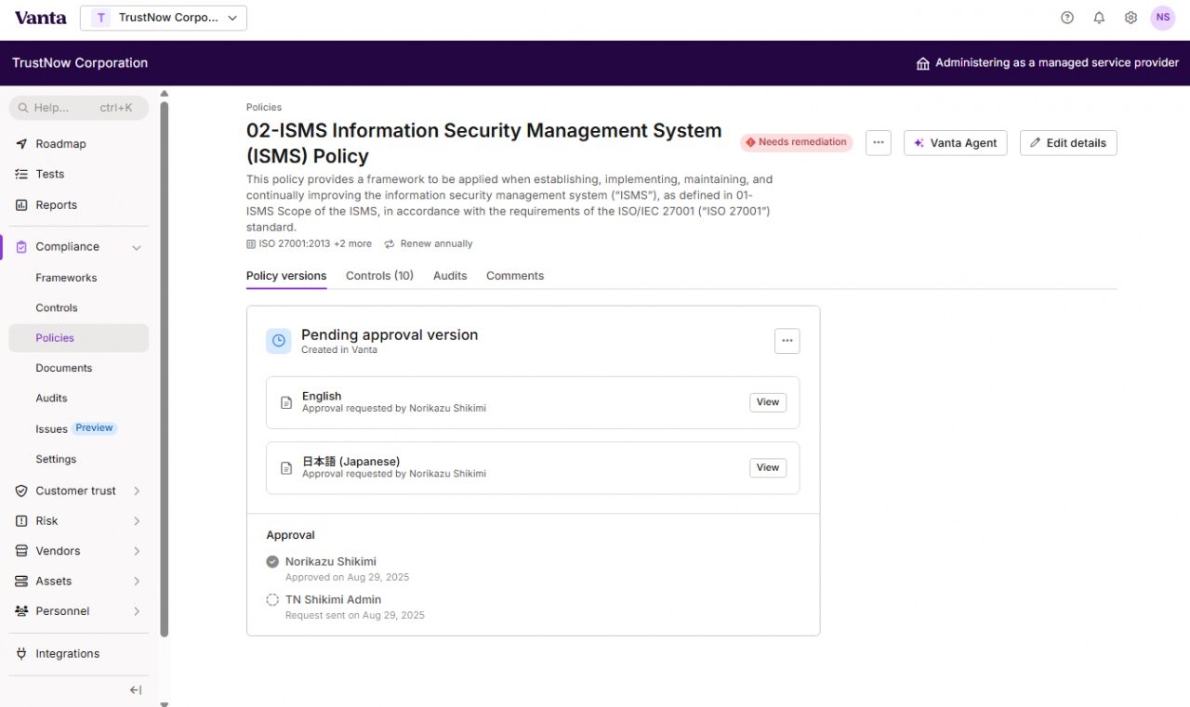Screen dimensions: 1190x707
Task: Open Settings under Compliance
Action: click(x=56, y=459)
